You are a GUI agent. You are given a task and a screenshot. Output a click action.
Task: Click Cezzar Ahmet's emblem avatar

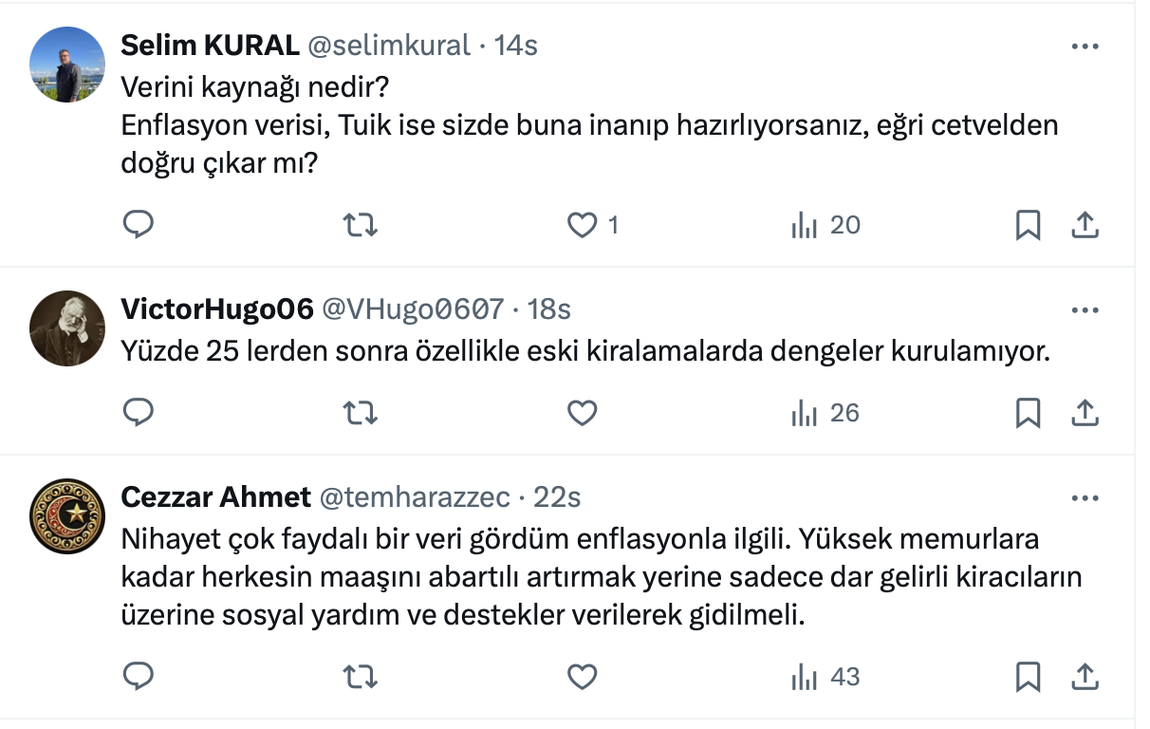point(67,516)
